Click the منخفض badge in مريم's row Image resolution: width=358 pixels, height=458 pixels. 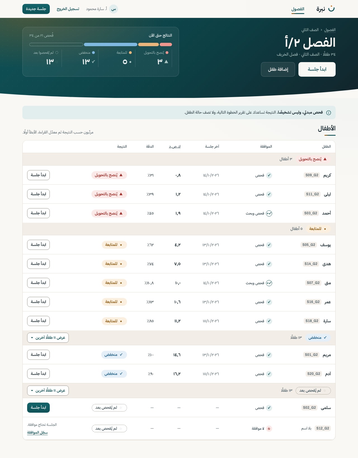pyautogui.click(x=114, y=355)
